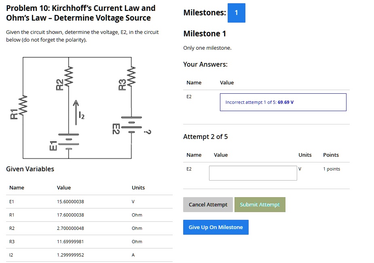Click the Name column header in Given Variables
Screen dimensions: 374x263
point(16,187)
